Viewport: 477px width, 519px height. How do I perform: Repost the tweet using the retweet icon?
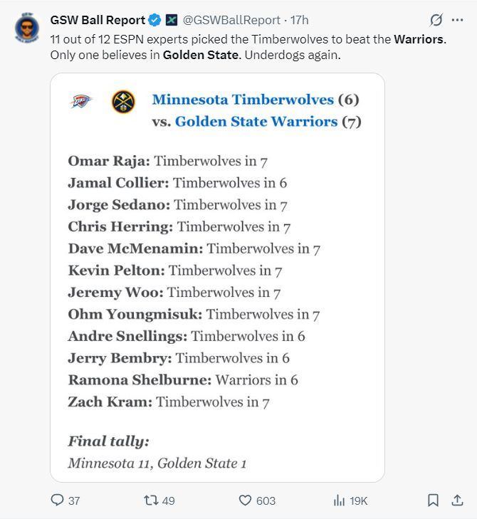[x=151, y=500]
